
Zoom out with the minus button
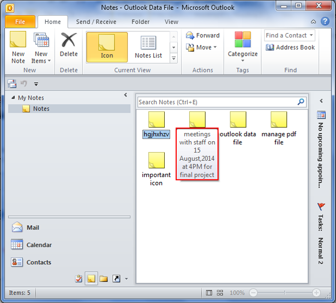[253, 293]
